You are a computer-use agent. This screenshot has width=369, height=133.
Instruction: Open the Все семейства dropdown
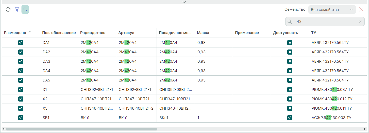pos(332,10)
